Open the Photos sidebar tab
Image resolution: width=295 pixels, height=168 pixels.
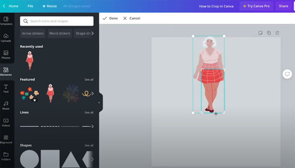pyautogui.click(x=6, y=55)
